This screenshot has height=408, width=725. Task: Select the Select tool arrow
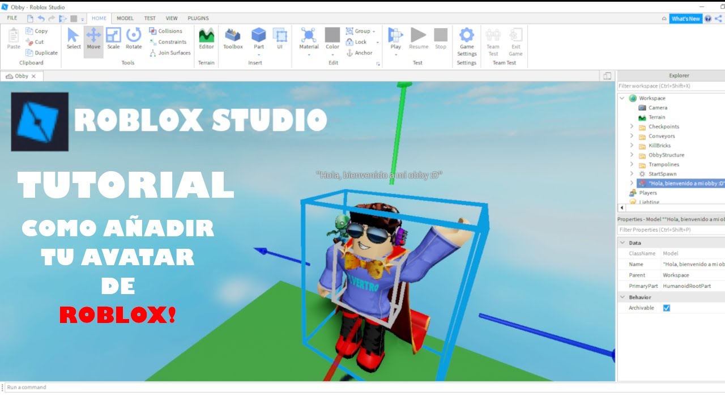74,39
